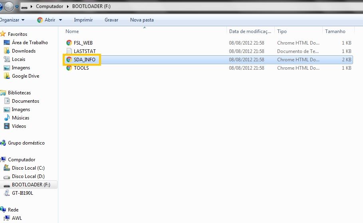Click the Downloads folder icon in sidebar
Image resolution: width=363 pixels, height=223 pixels.
(x=7, y=51)
